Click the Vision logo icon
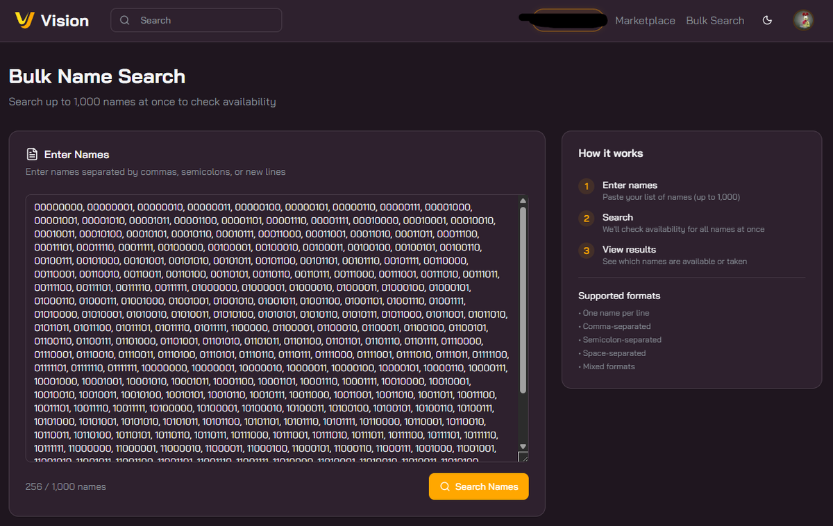This screenshot has height=526, width=833. (24, 20)
